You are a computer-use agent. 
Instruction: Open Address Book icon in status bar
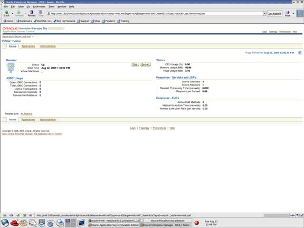[24, 215]
